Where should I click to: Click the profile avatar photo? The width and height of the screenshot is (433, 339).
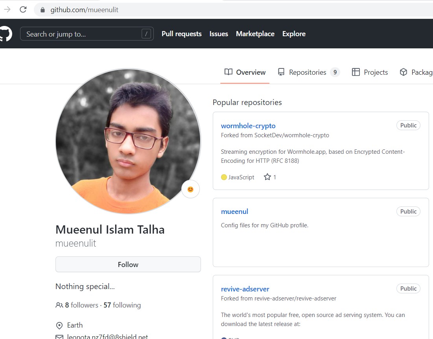coord(128,141)
